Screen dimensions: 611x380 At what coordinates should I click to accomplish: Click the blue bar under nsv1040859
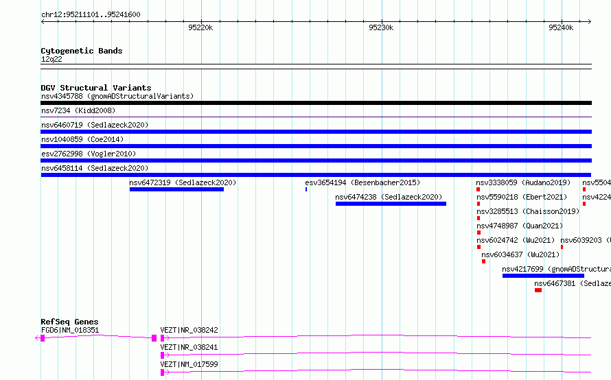[x=316, y=146]
